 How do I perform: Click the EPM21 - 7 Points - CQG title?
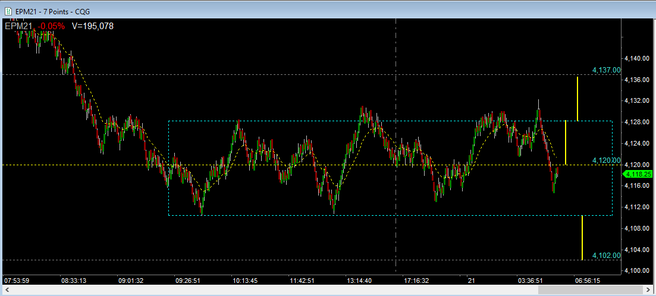pos(52,12)
